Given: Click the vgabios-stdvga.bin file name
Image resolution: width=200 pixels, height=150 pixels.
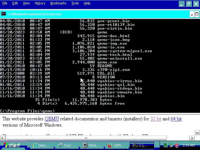Looking at the screenshot, I should click(x=120, y=88).
